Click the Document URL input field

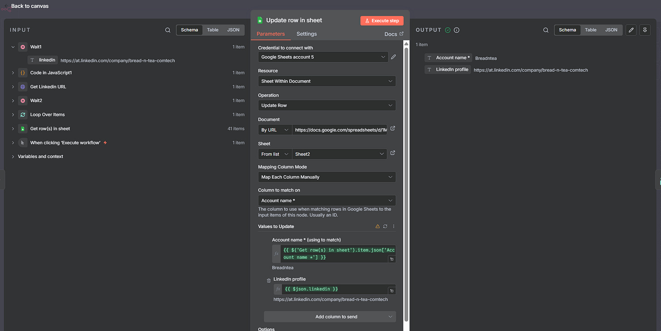pyautogui.click(x=340, y=130)
